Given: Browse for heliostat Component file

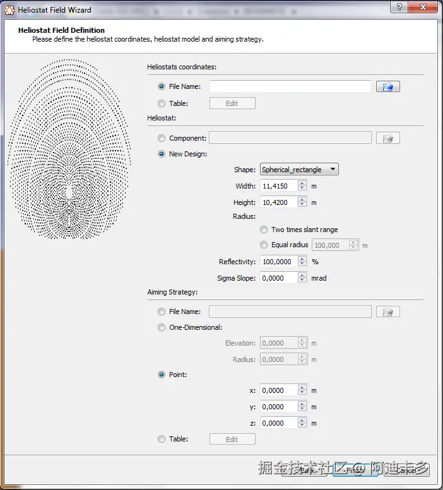Looking at the screenshot, I should (x=387, y=138).
